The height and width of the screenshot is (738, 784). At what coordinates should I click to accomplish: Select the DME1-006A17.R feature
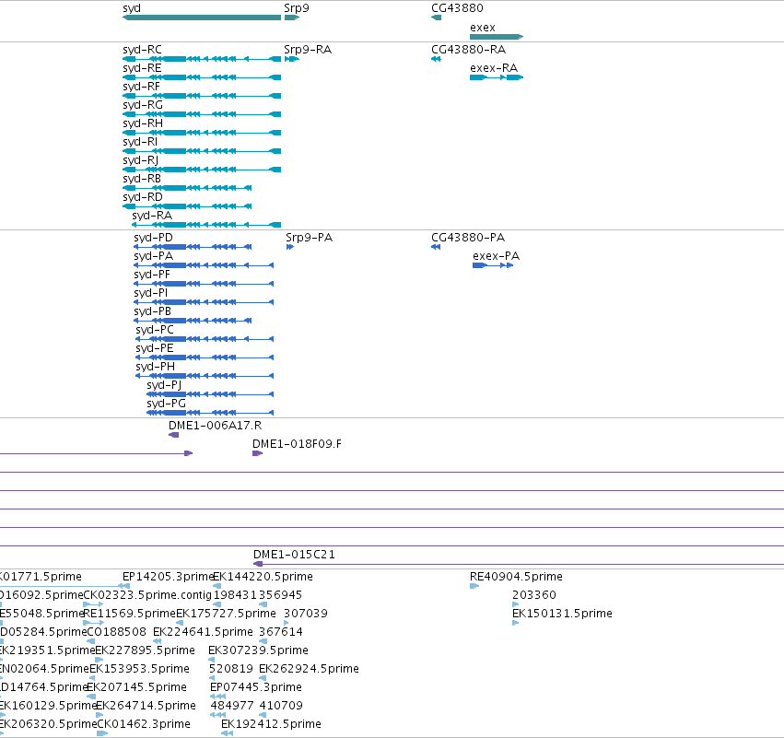[x=173, y=435]
